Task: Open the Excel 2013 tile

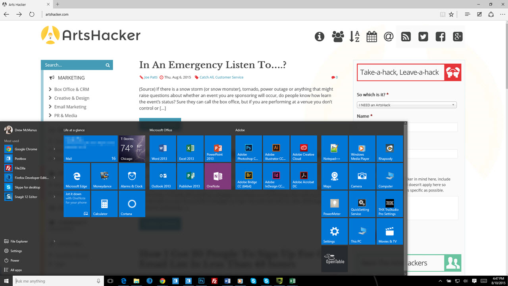Action: [190, 149]
